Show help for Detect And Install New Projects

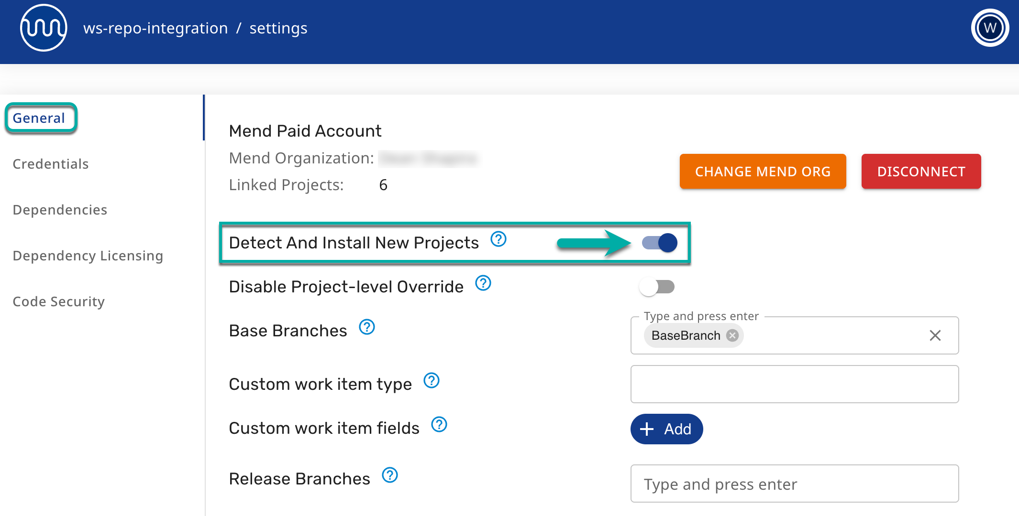pyautogui.click(x=498, y=239)
